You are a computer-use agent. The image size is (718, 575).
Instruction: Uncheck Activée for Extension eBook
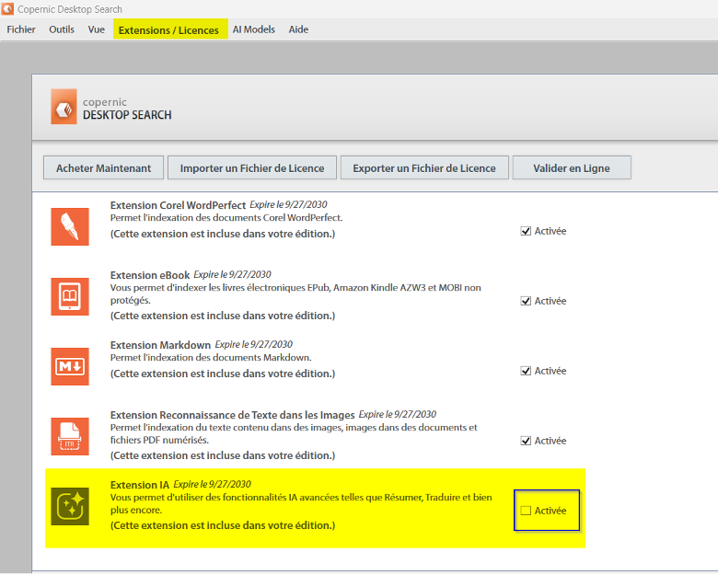coord(526,301)
